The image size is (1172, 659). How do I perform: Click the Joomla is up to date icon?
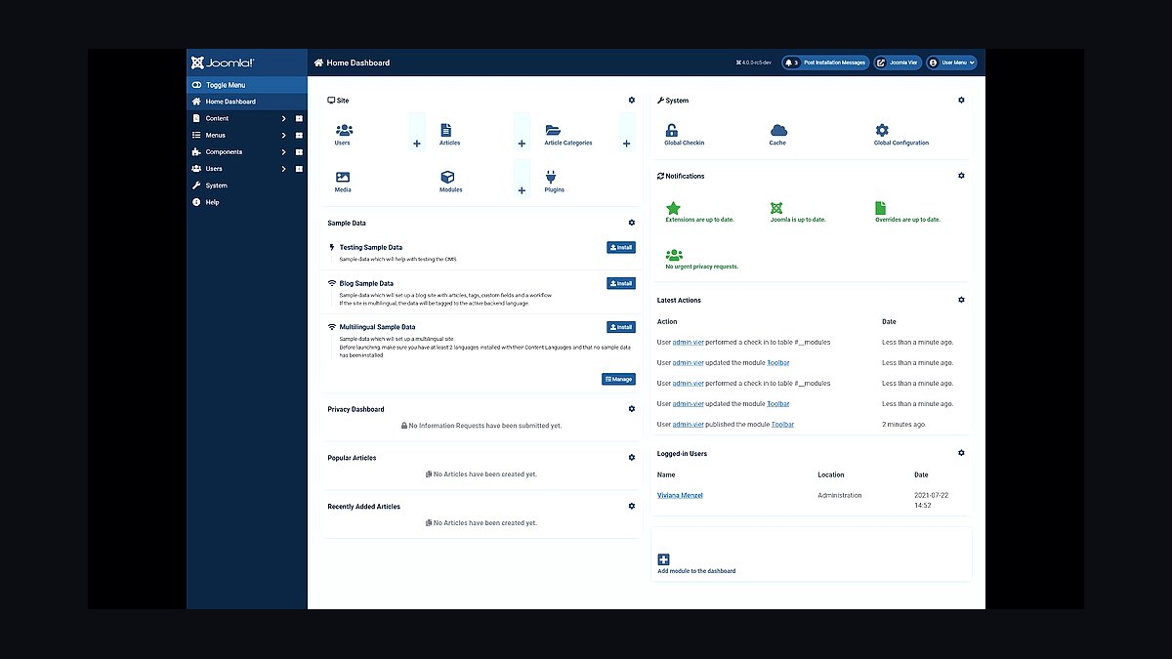point(776,208)
